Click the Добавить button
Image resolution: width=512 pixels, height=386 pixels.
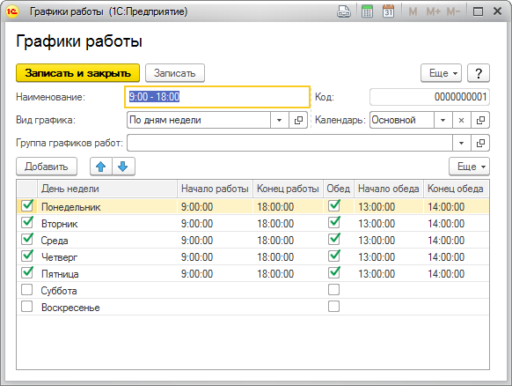[47, 167]
